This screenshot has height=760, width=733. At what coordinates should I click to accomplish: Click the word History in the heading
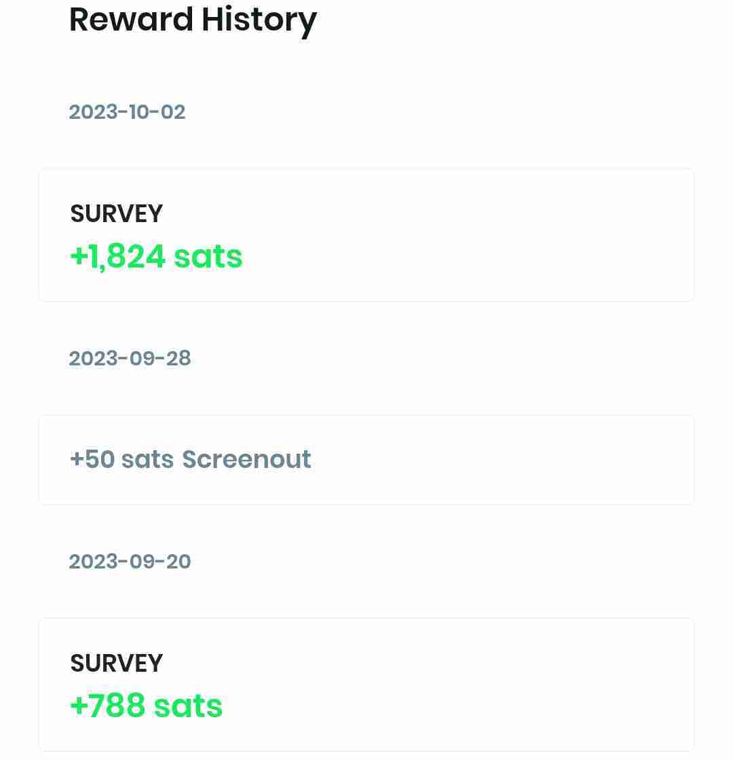point(259,19)
